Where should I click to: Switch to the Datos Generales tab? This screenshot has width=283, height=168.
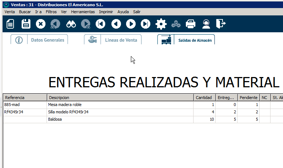[40, 40]
